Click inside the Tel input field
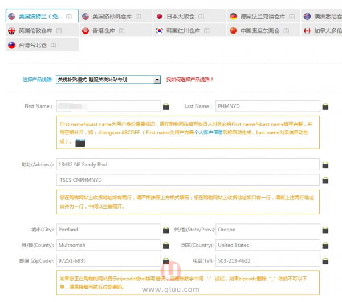Image resolution: width=342 pixels, height=302 pixels. click(267, 260)
